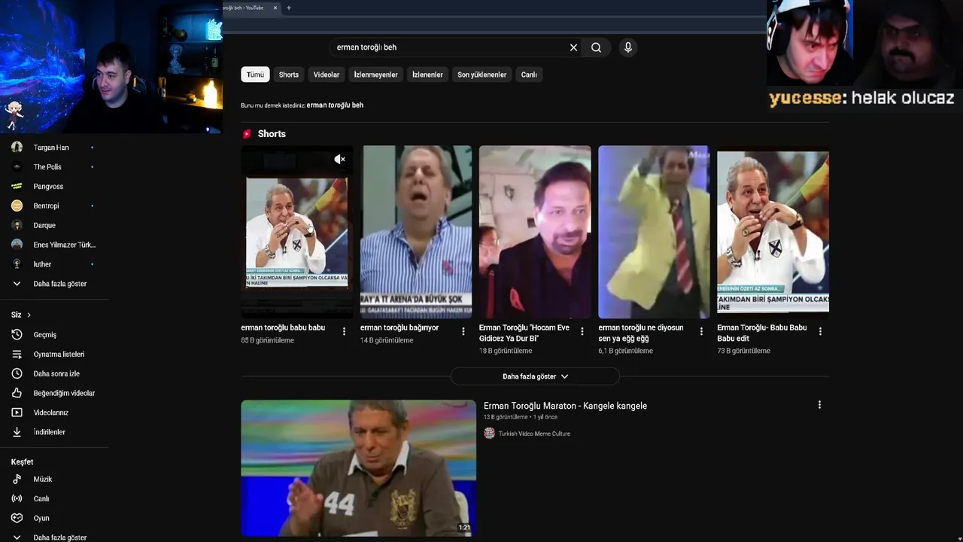
Task: Play the Hocam Eve Gidicez short thumbnail
Action: [535, 232]
